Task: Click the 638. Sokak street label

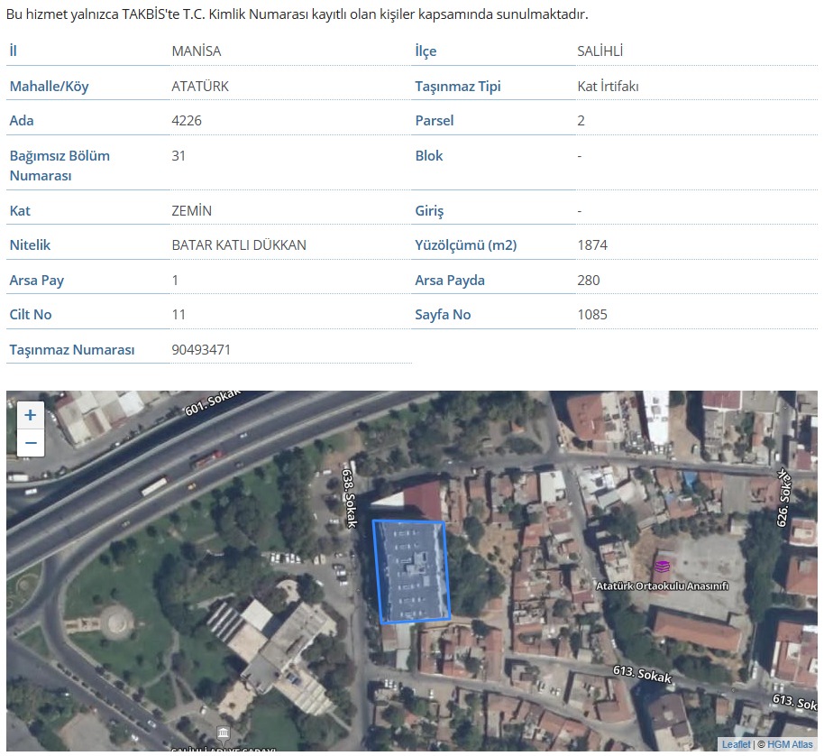Action: coord(348,497)
